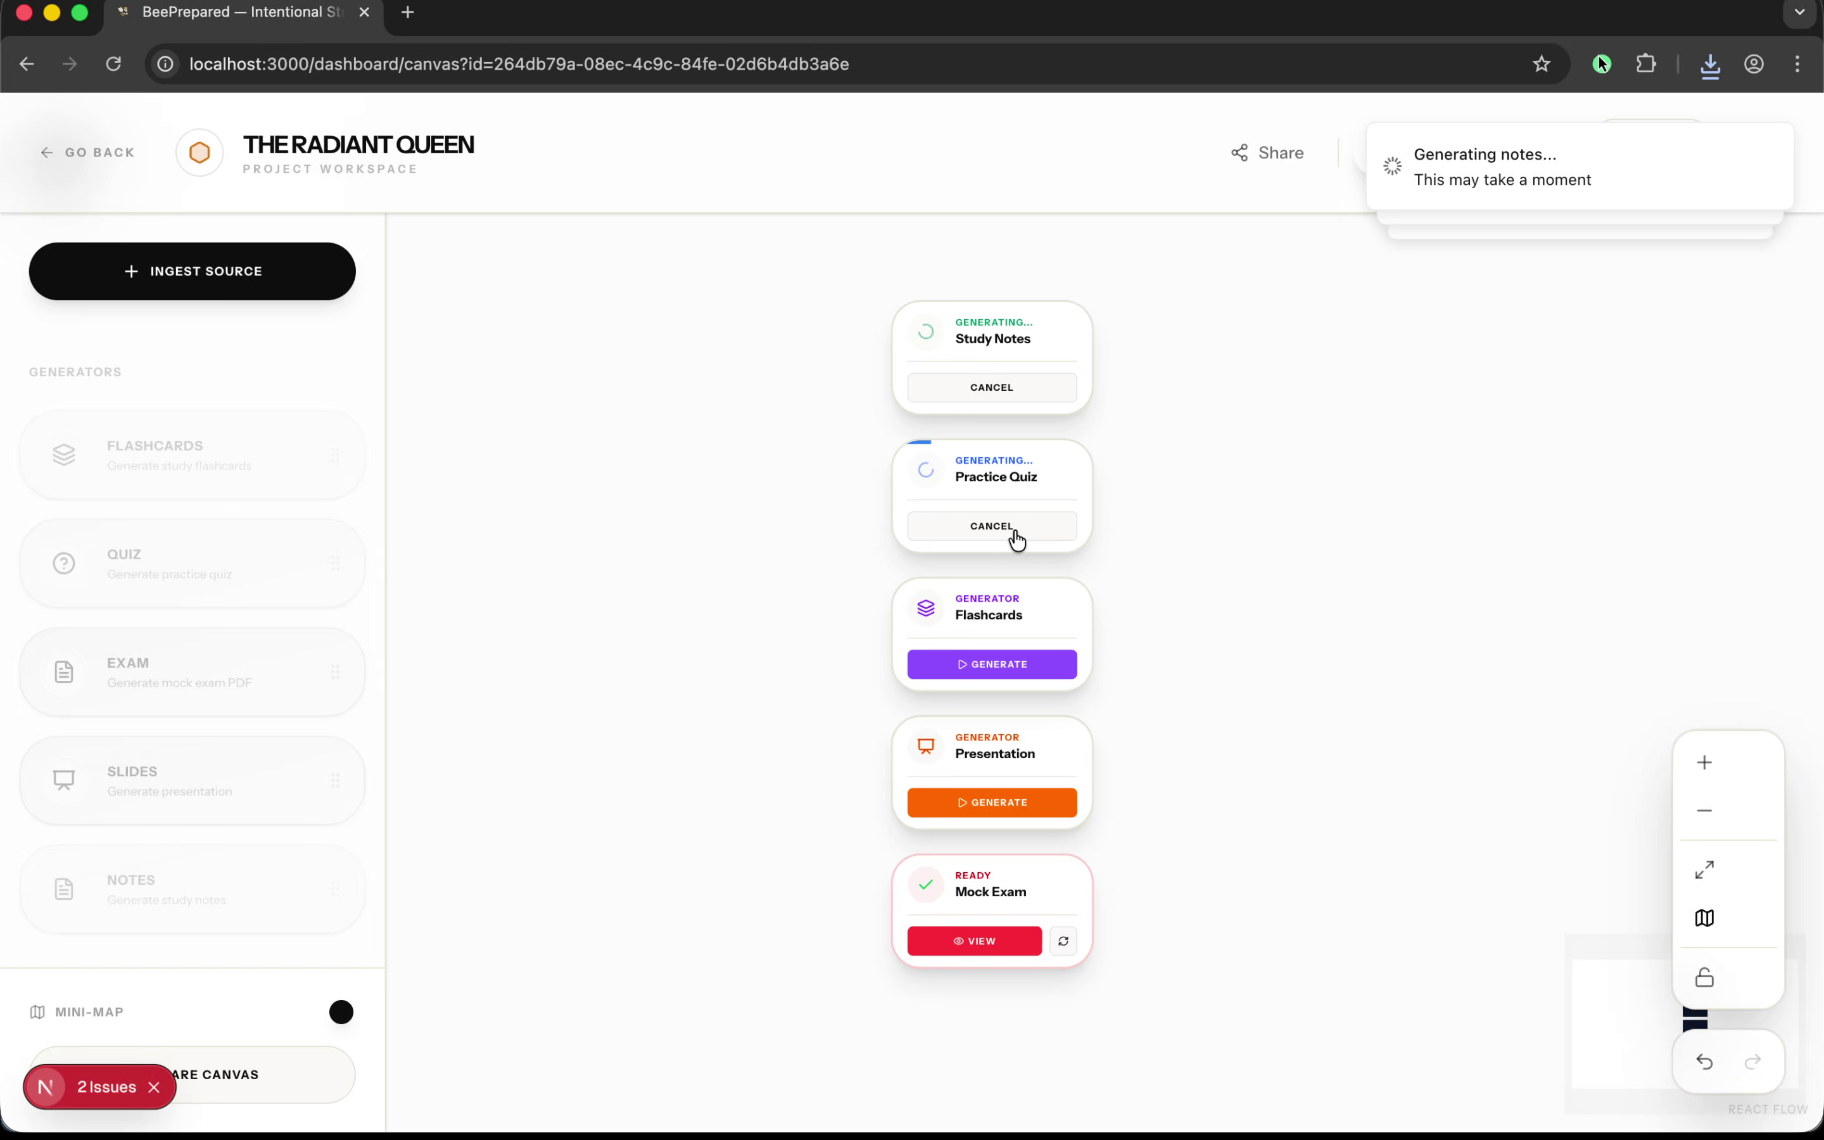Click the Share icon in the header
Viewport: 1824px width, 1140px height.
[x=1239, y=153]
